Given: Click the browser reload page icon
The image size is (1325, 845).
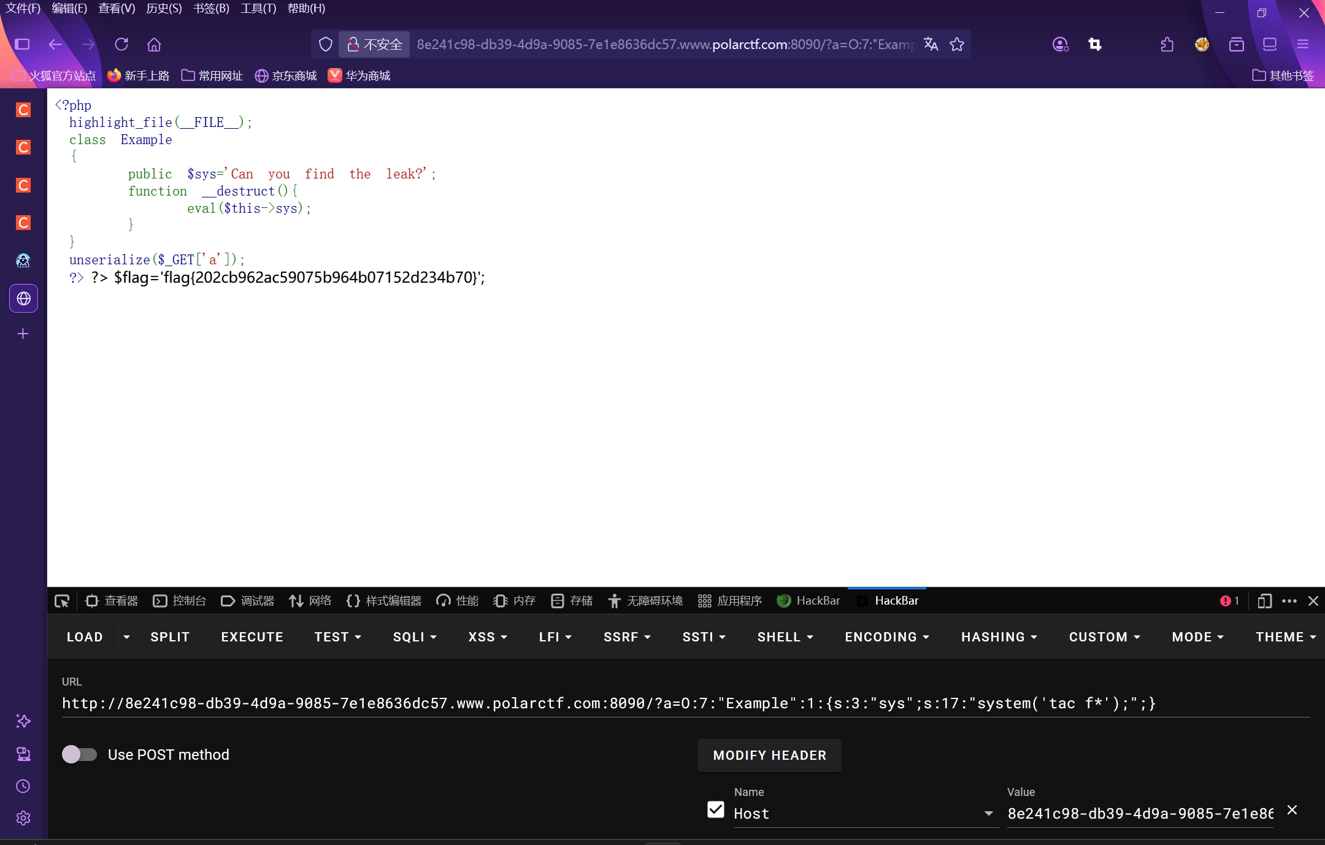Looking at the screenshot, I should tap(121, 44).
